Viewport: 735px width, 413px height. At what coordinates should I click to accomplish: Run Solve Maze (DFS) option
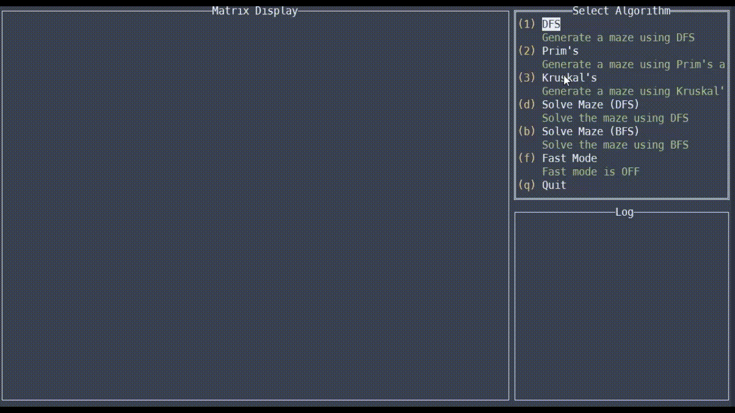click(590, 104)
